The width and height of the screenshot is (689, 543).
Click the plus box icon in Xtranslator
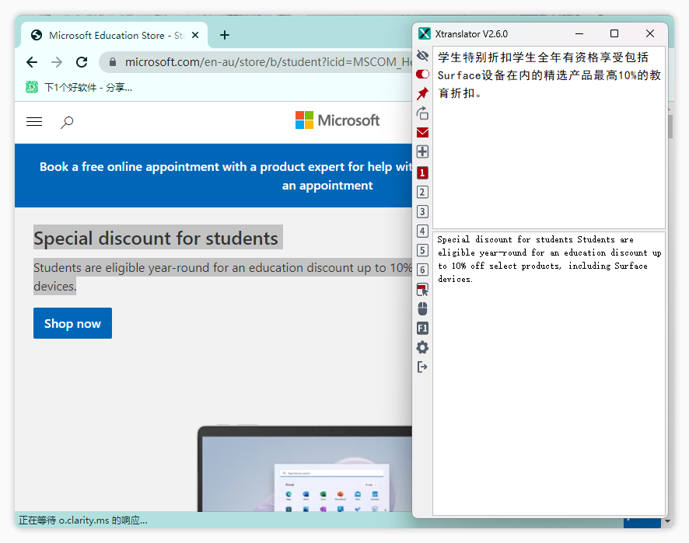[422, 152]
